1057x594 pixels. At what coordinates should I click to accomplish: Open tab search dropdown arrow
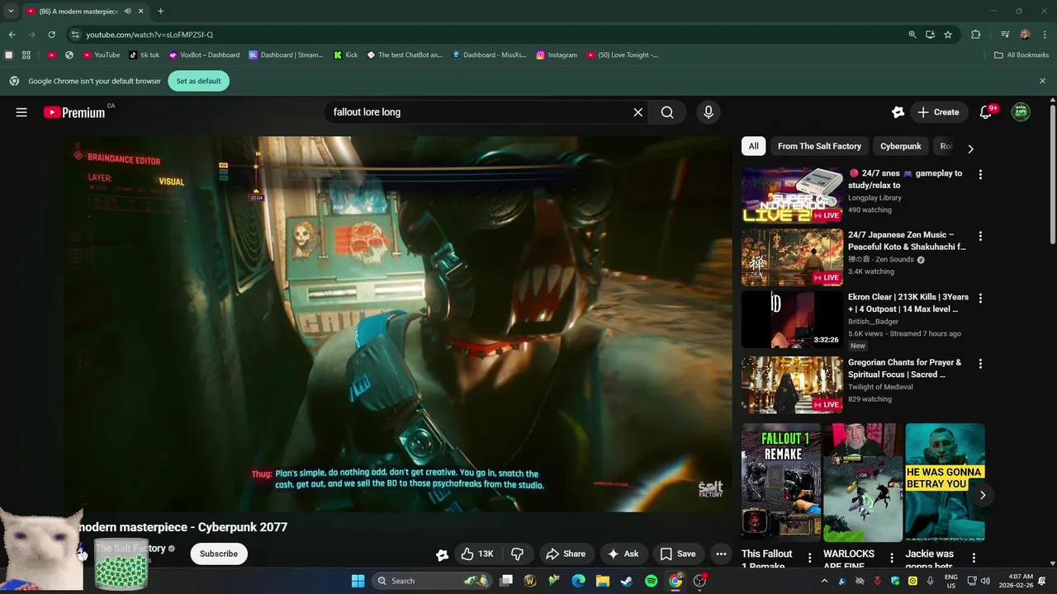point(11,11)
